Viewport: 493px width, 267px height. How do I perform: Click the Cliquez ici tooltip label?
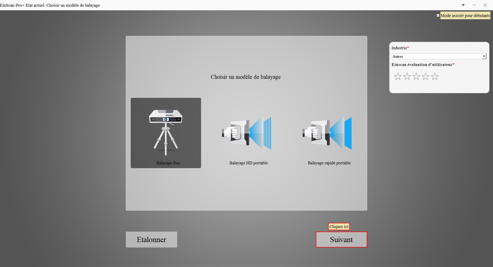coord(339,226)
